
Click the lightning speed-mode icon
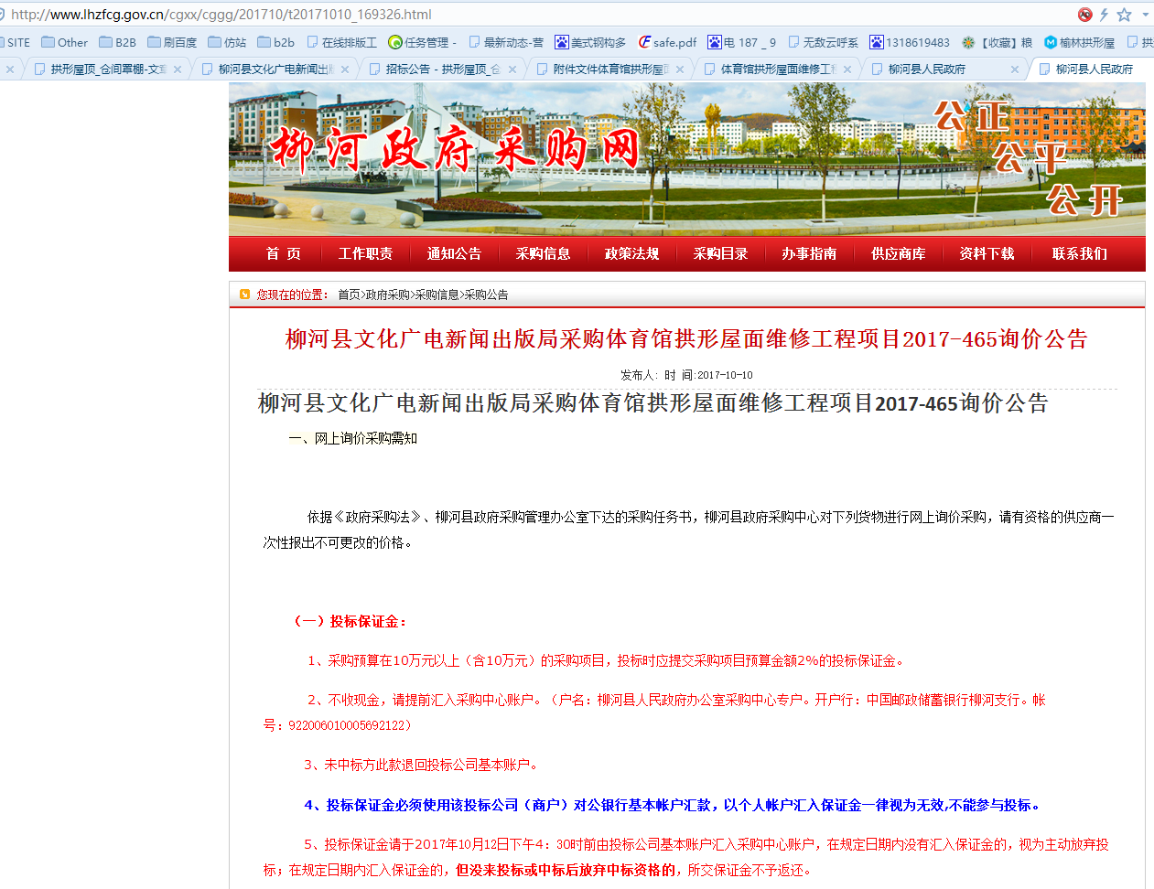point(1105,15)
